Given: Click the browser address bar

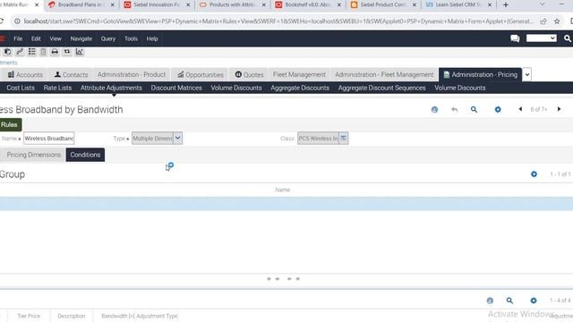Looking at the screenshot, I should (x=278, y=21).
